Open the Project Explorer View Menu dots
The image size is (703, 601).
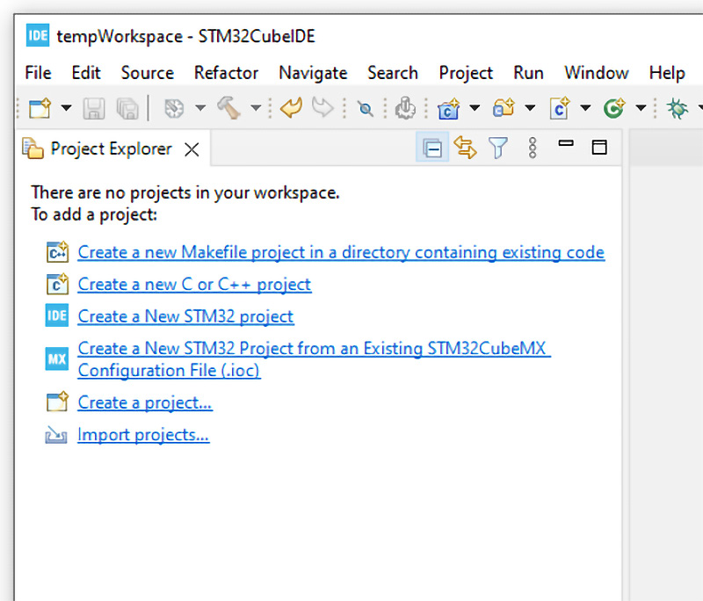tap(533, 148)
